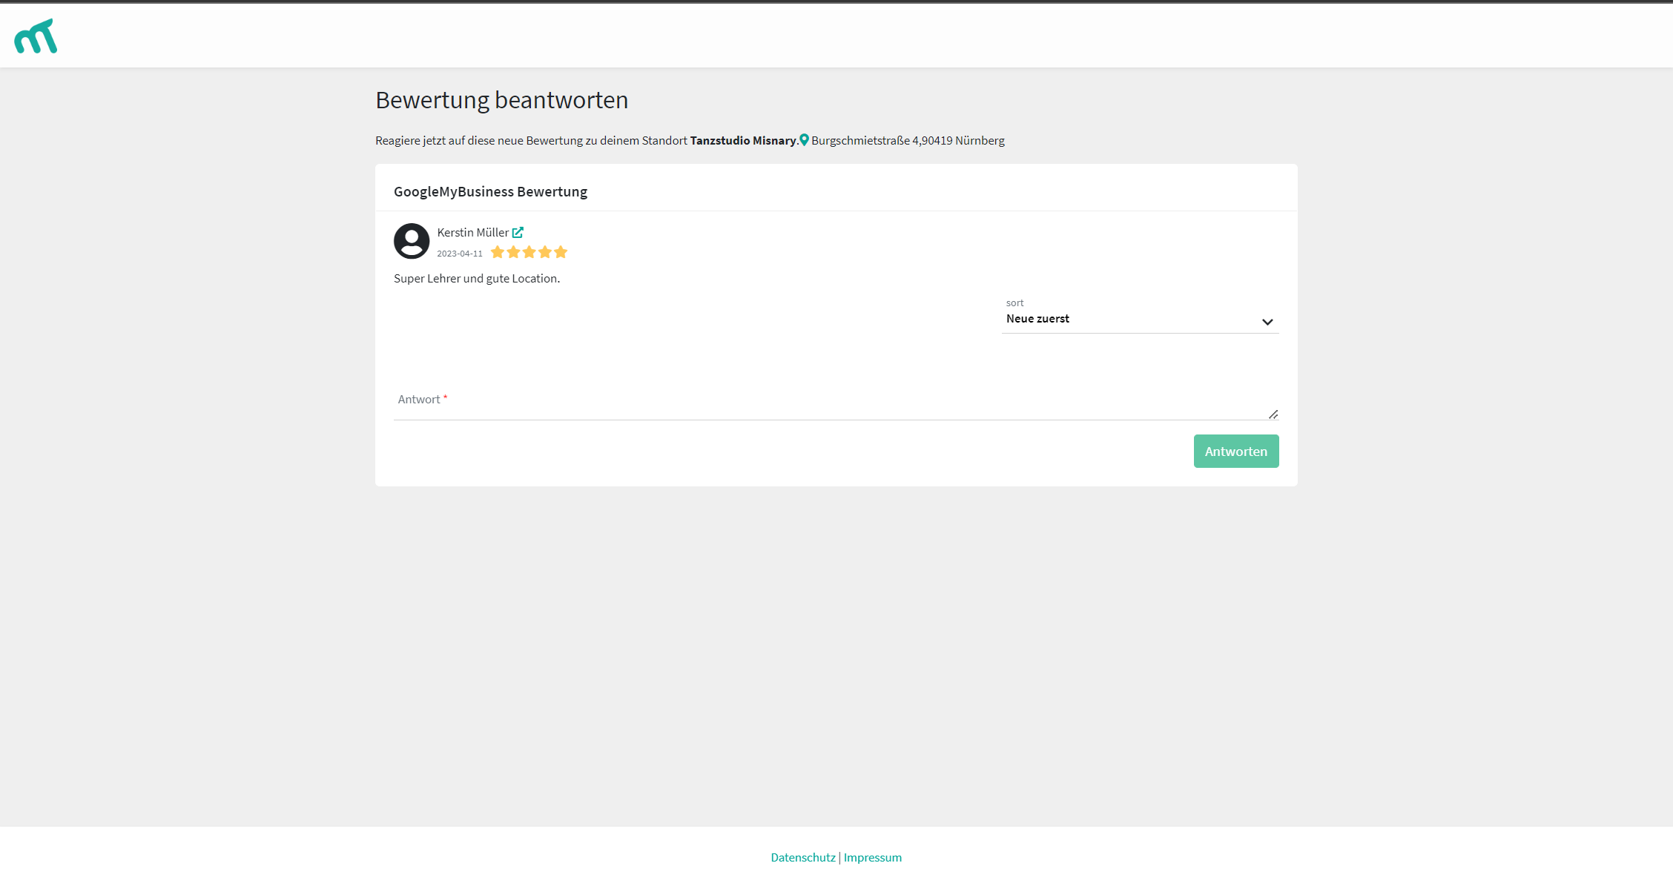Open the Datenschutz link in footer
This screenshot has height=886, width=1673.
(802, 857)
